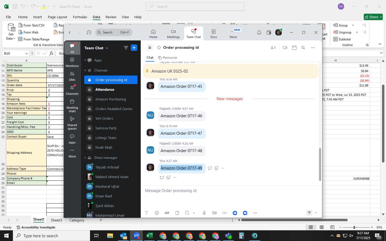Click the Zoom search box
Viewport: 386px width, 241px height.
pyautogui.click(x=114, y=32)
